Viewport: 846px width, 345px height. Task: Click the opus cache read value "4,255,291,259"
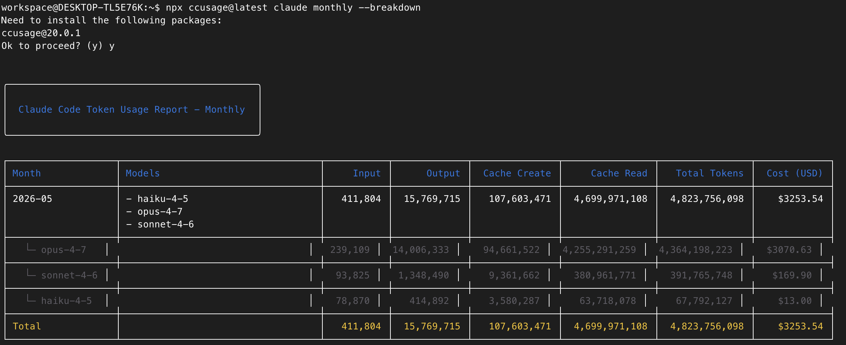(599, 250)
